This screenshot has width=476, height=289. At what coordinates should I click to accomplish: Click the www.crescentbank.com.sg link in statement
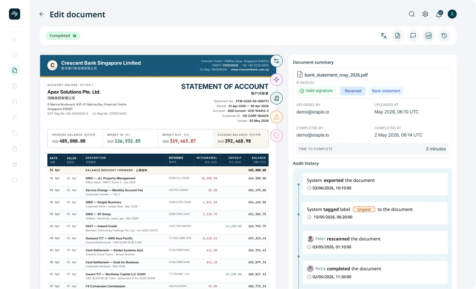coord(250,69)
